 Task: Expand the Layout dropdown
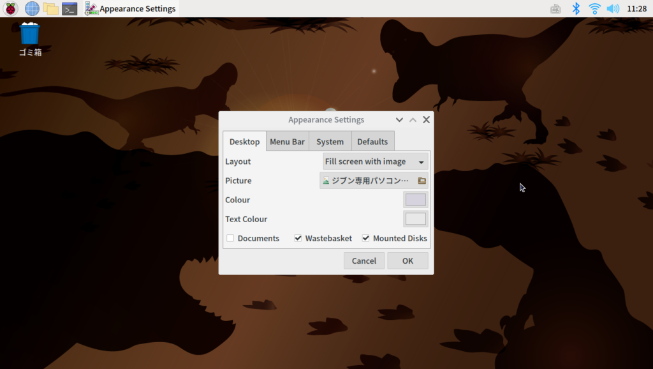tap(376, 162)
